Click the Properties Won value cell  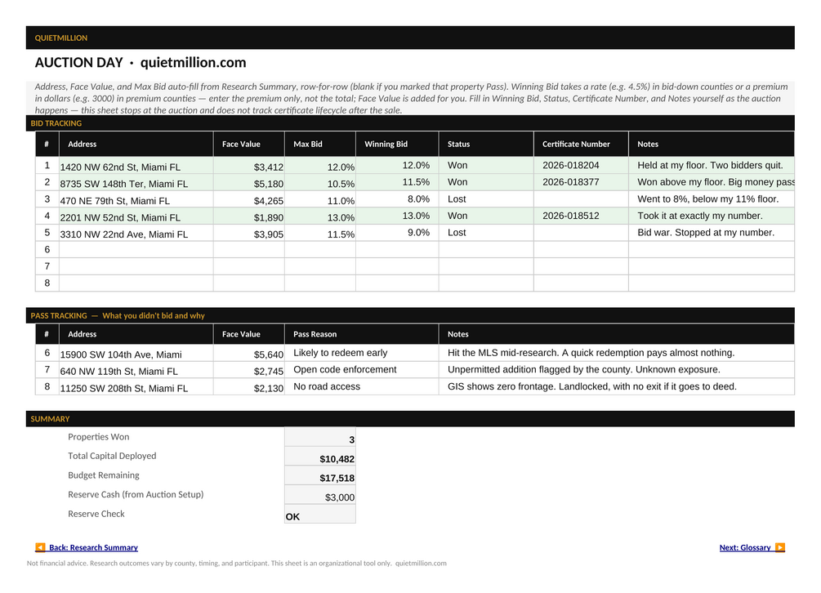click(x=320, y=437)
